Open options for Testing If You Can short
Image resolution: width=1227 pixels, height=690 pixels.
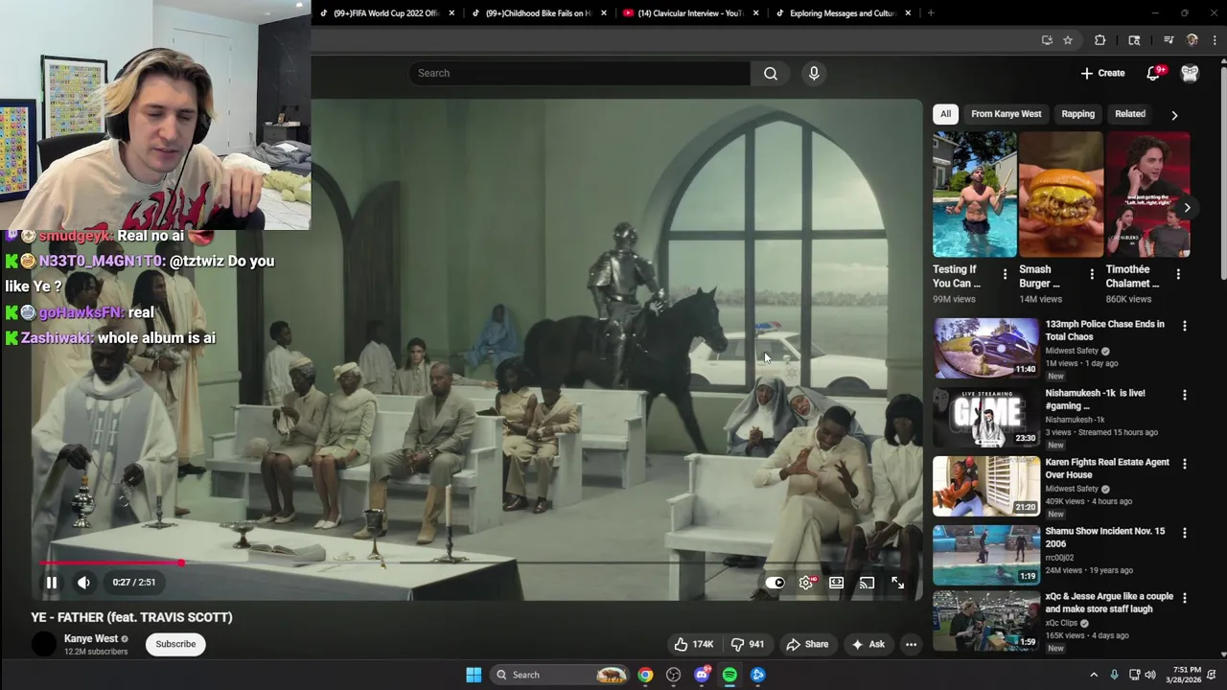tap(1005, 274)
